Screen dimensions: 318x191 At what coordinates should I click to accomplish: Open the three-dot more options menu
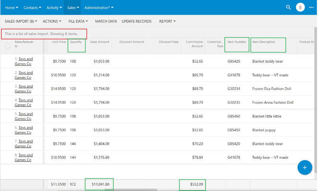[311, 8]
